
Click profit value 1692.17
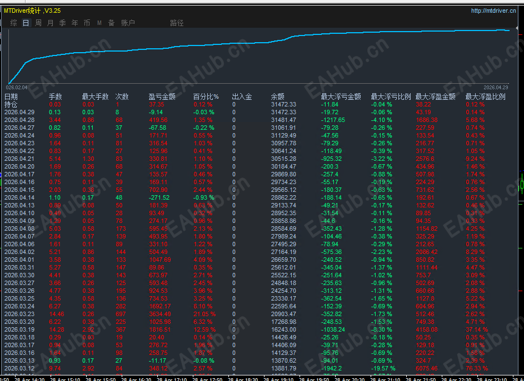(159, 306)
